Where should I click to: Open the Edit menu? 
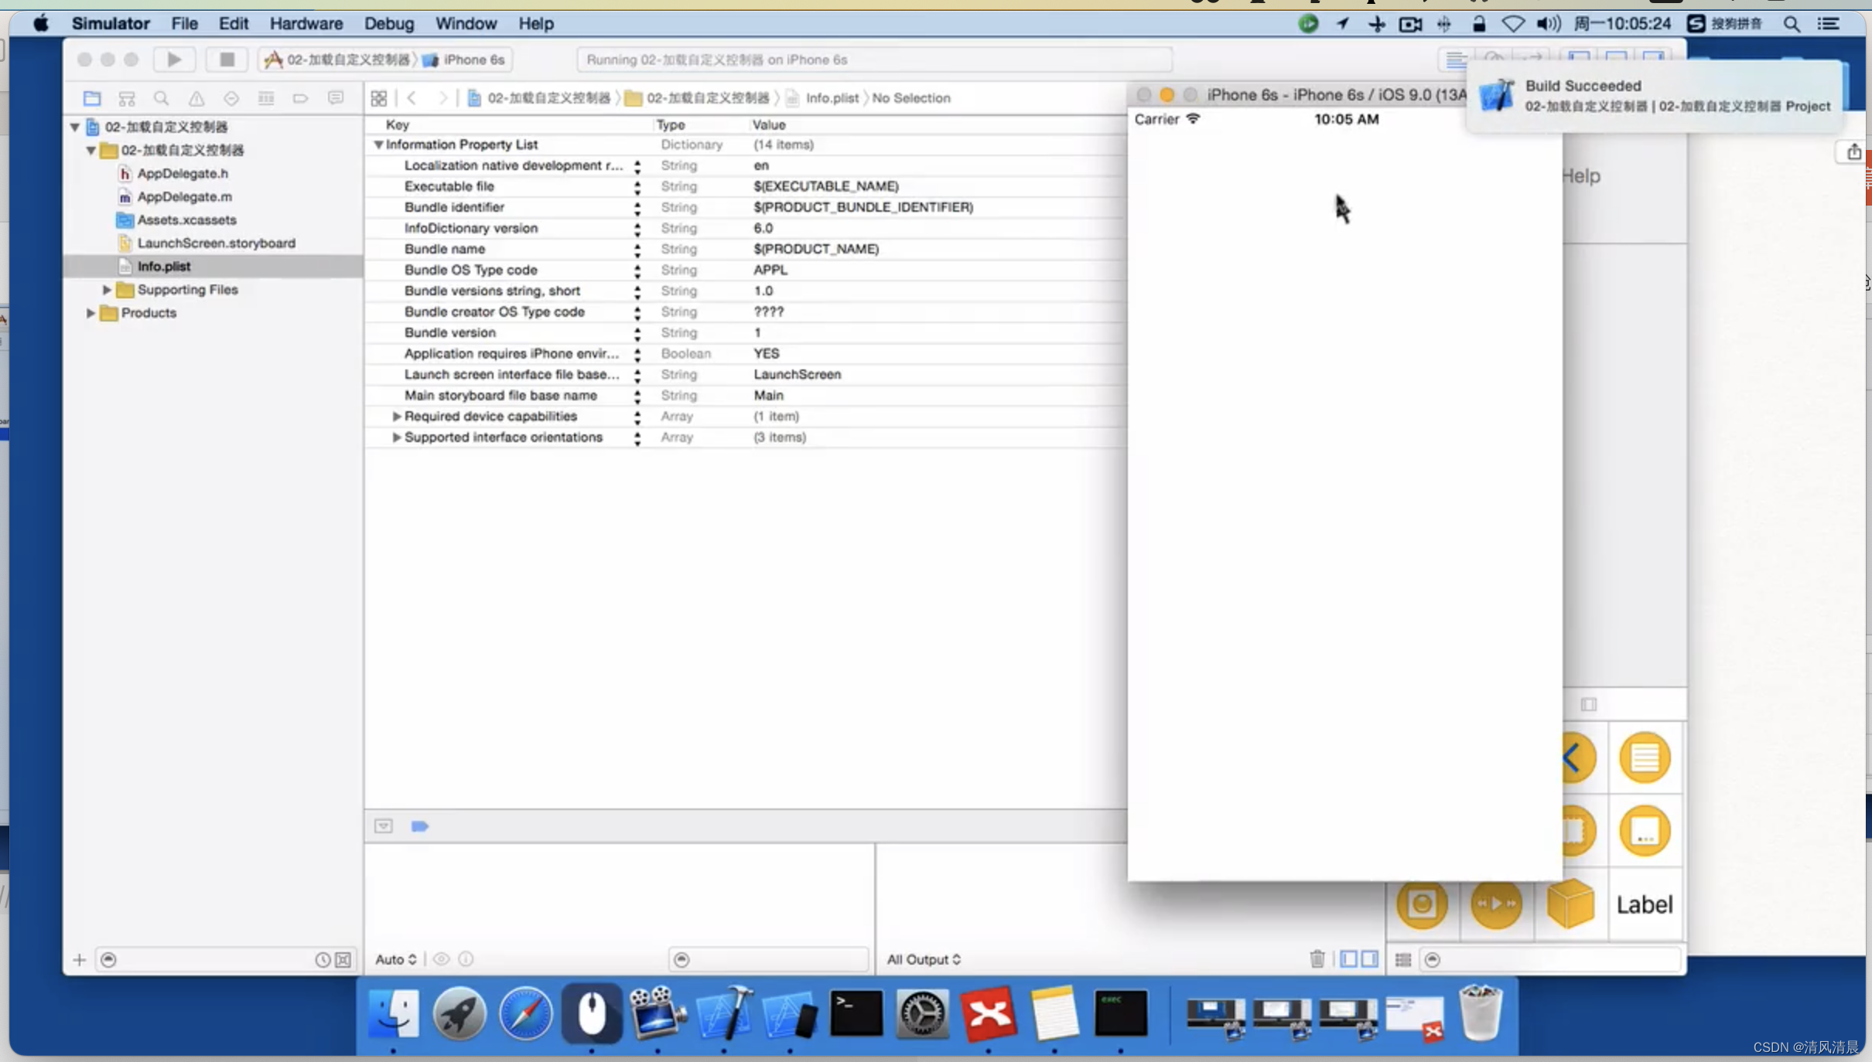[233, 23]
